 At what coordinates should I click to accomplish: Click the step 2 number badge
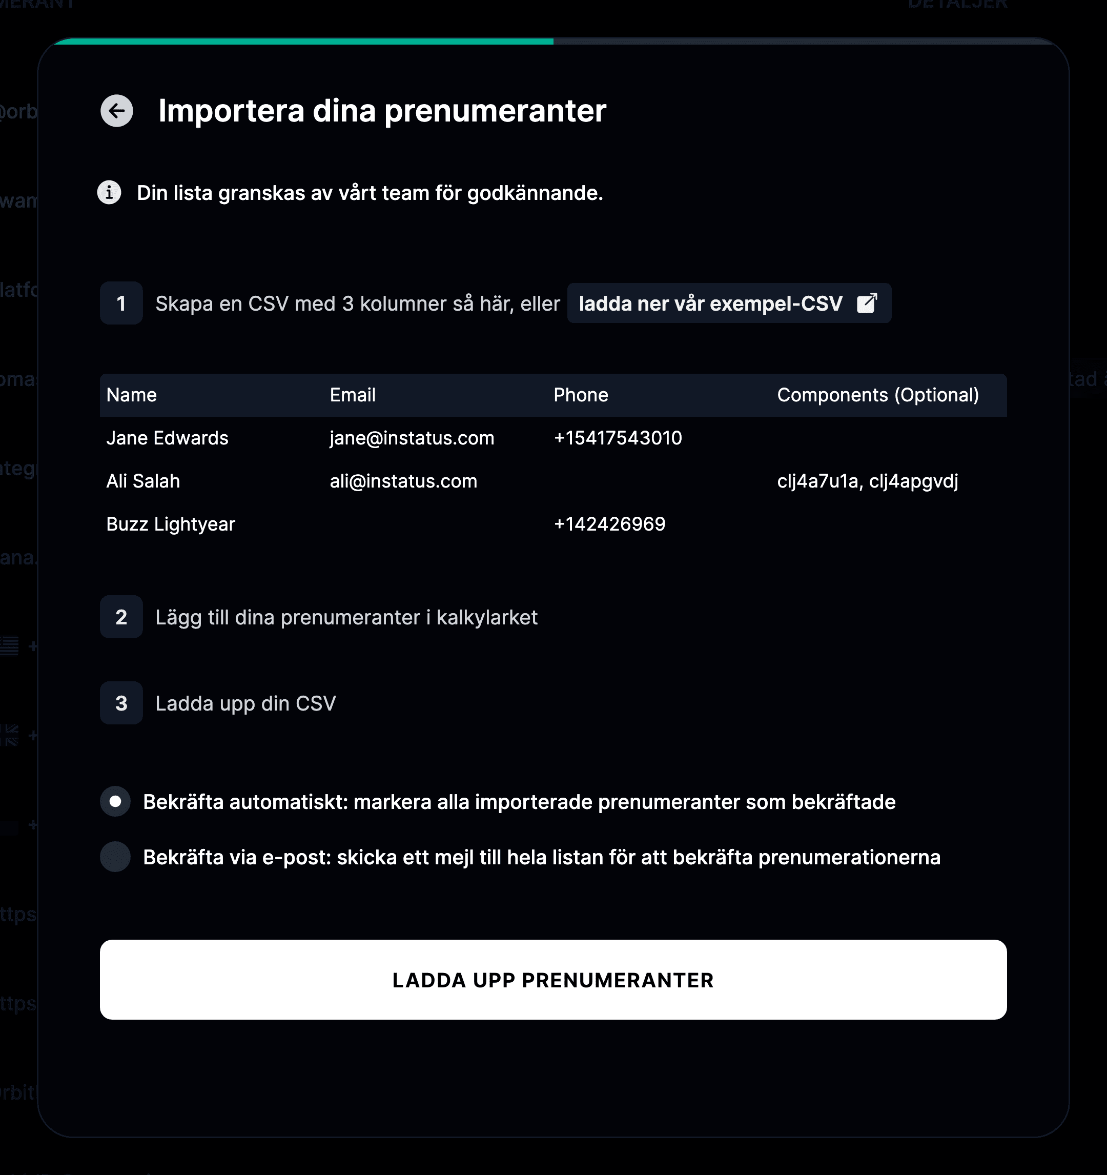click(121, 617)
